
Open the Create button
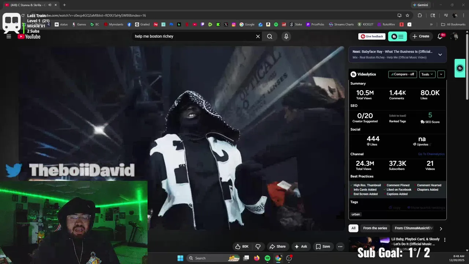[x=421, y=36]
